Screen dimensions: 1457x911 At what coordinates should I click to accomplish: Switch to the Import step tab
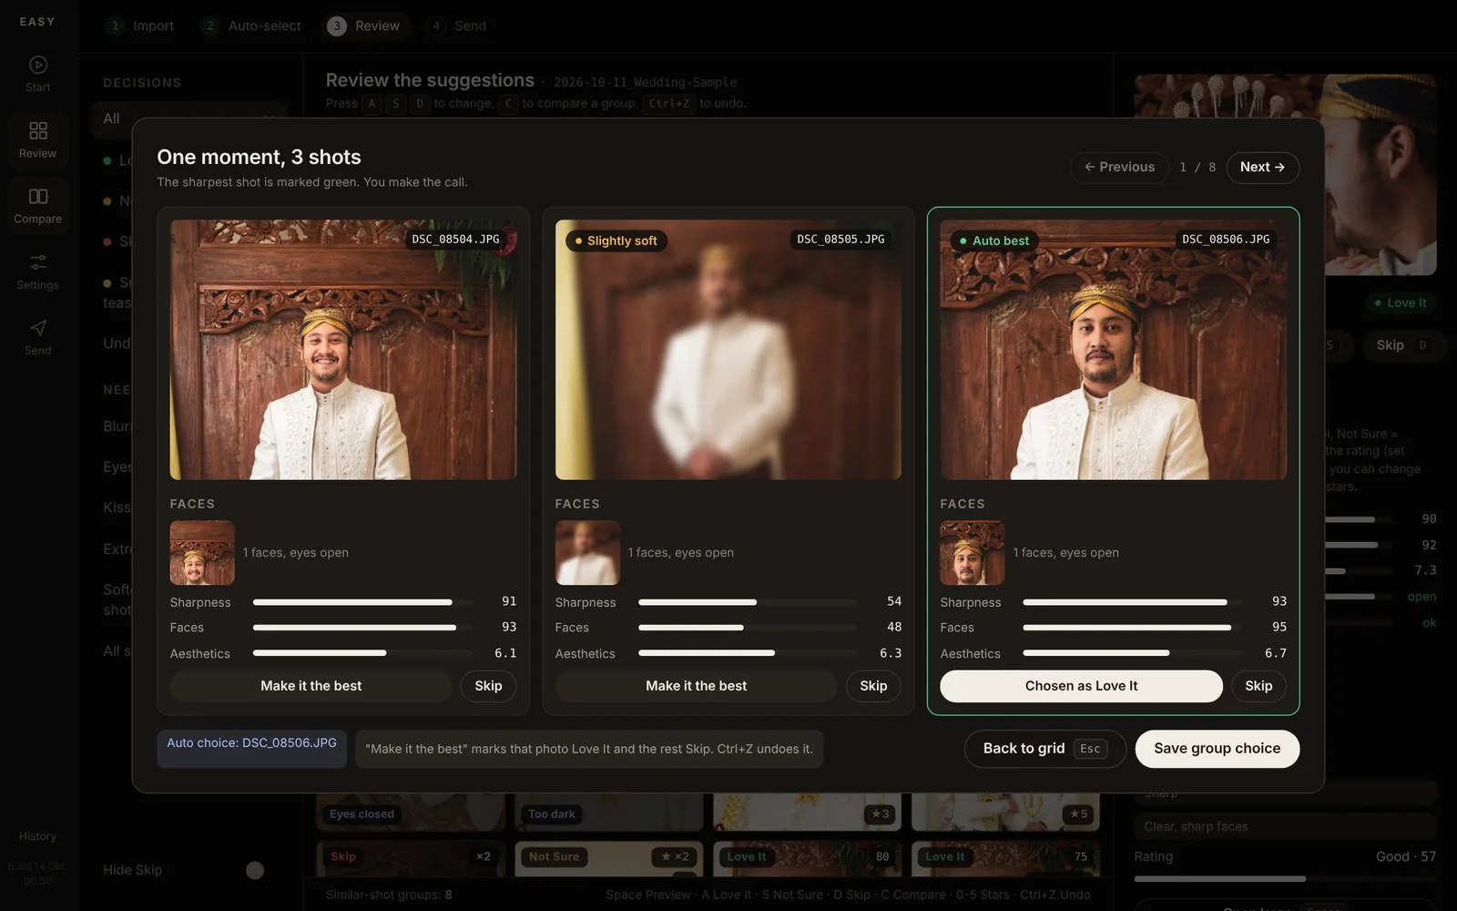(x=140, y=26)
